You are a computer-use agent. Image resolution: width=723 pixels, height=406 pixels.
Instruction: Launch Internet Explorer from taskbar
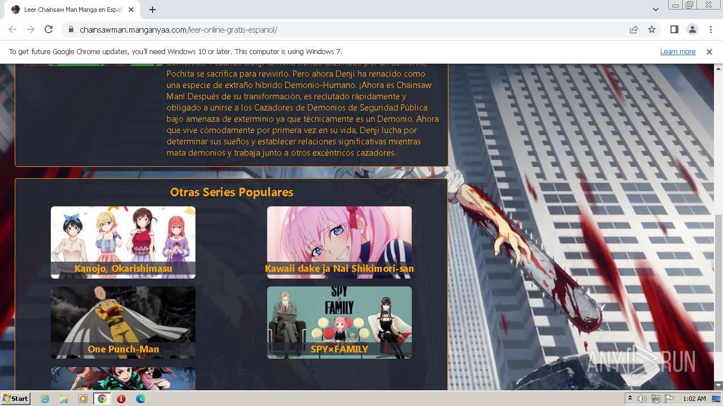click(x=45, y=399)
